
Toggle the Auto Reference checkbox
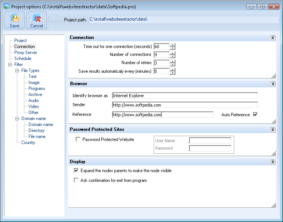point(255,114)
